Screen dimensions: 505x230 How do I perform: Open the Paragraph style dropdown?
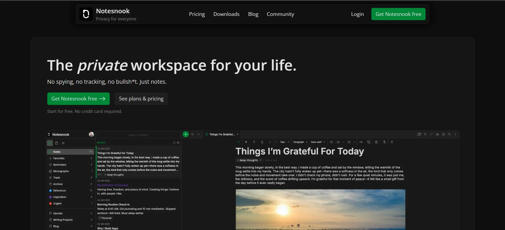click(300, 142)
